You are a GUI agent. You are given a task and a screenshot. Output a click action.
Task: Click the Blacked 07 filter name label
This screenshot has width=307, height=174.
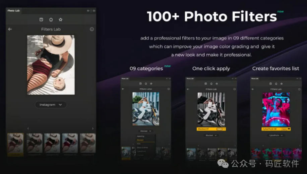(x=203, y=129)
